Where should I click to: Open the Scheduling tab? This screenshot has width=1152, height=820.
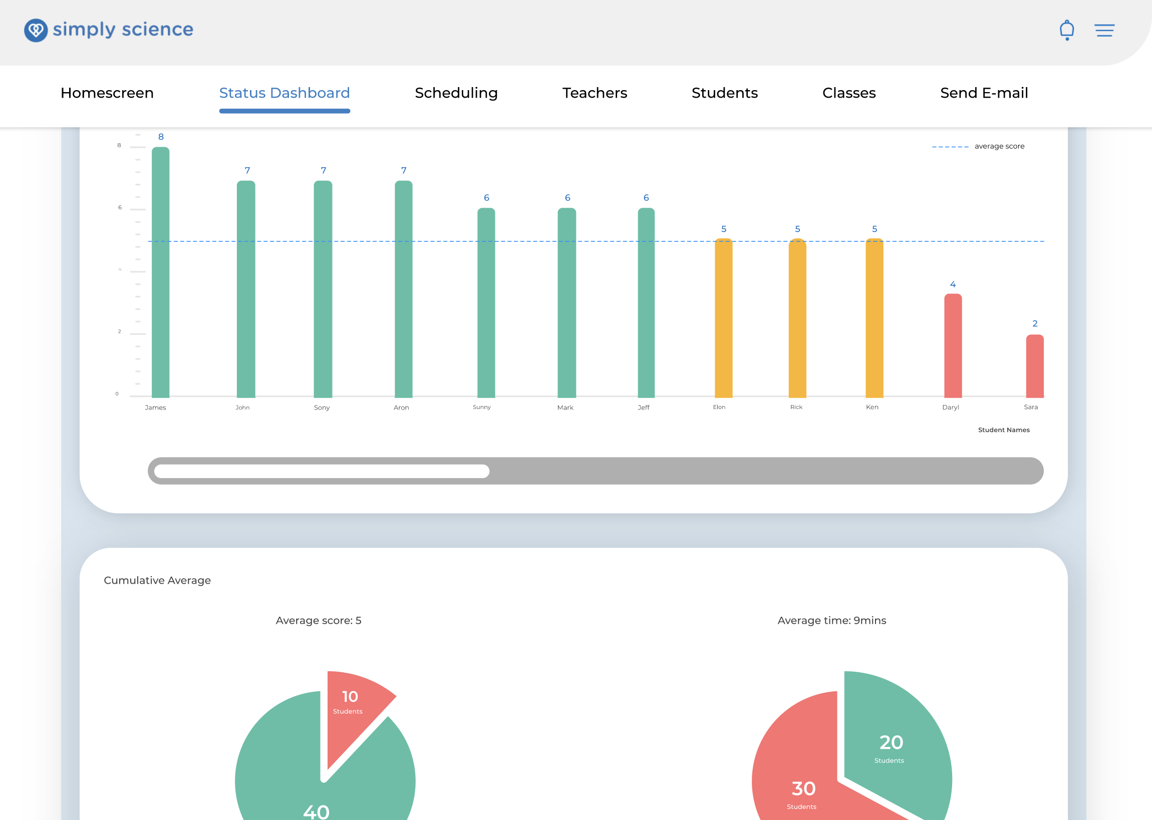tap(456, 94)
